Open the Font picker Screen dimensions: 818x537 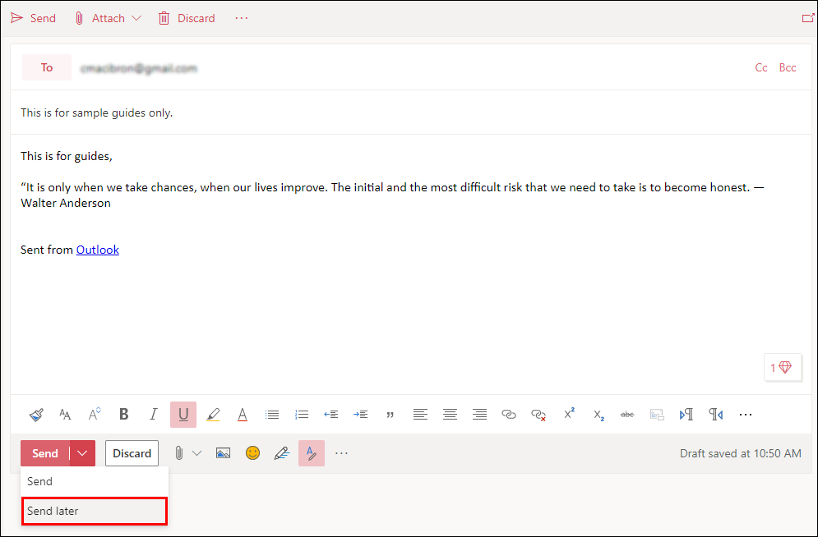pyautogui.click(x=65, y=415)
